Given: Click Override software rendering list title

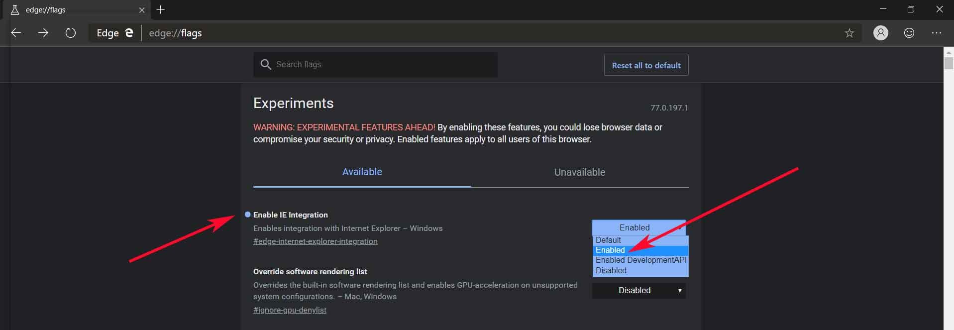Looking at the screenshot, I should (310, 272).
